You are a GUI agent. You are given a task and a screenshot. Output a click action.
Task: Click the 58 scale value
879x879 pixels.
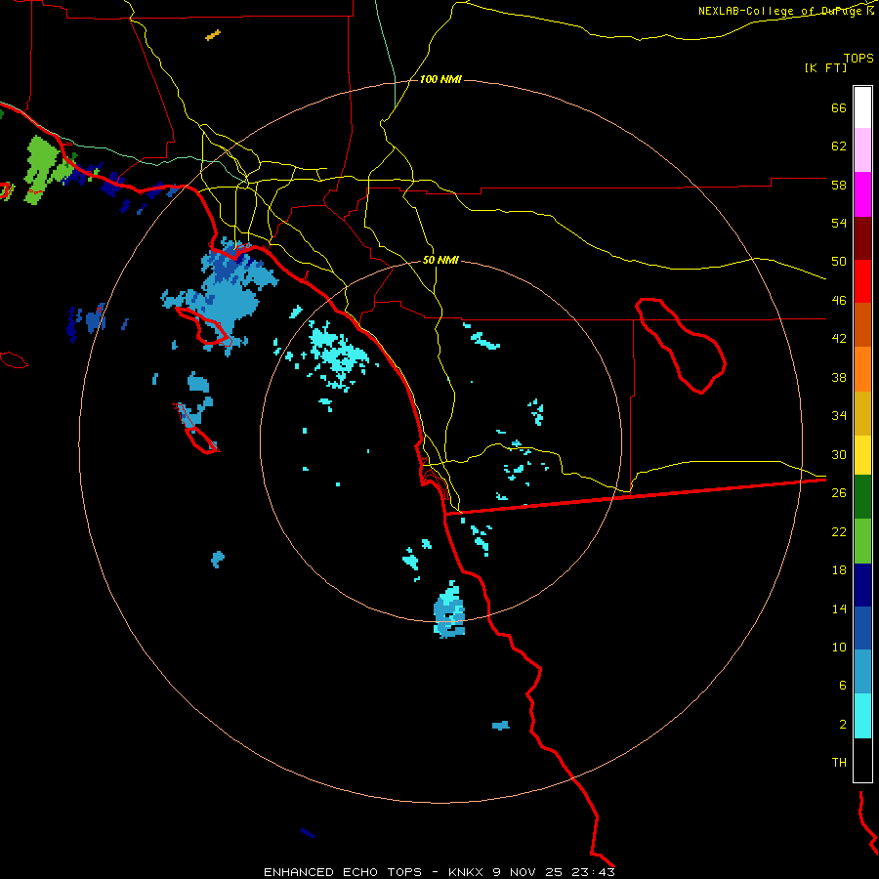click(x=839, y=185)
